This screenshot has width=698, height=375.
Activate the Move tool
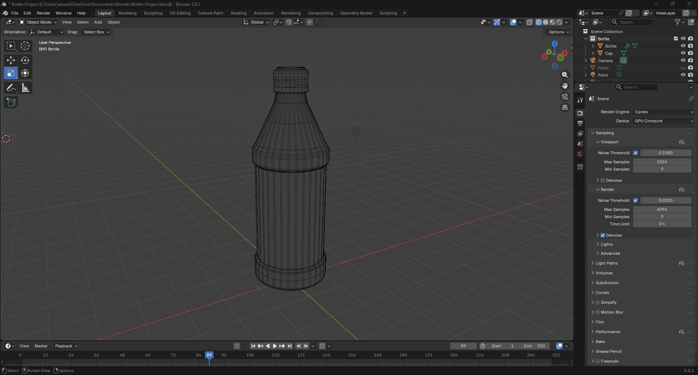coord(11,60)
